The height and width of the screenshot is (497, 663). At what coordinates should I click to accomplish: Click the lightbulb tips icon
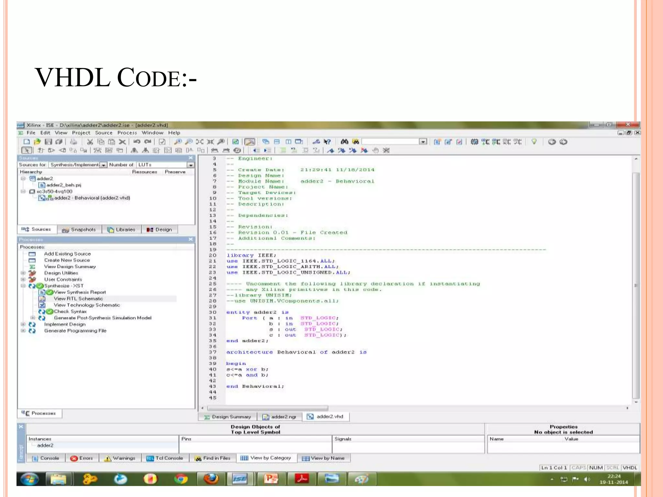coord(534,142)
